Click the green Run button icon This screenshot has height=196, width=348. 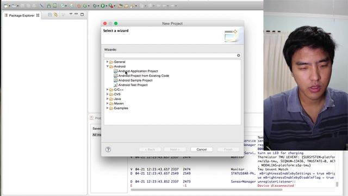click(x=103, y=6)
